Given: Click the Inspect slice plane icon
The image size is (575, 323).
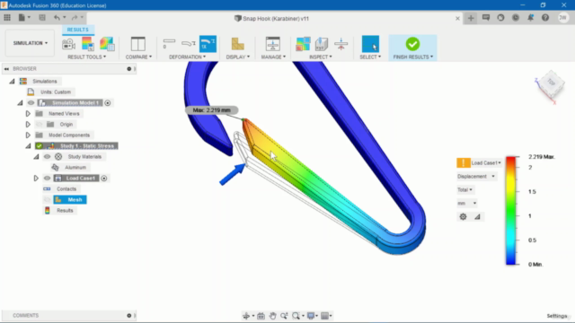Looking at the screenshot, I should coord(341,44).
